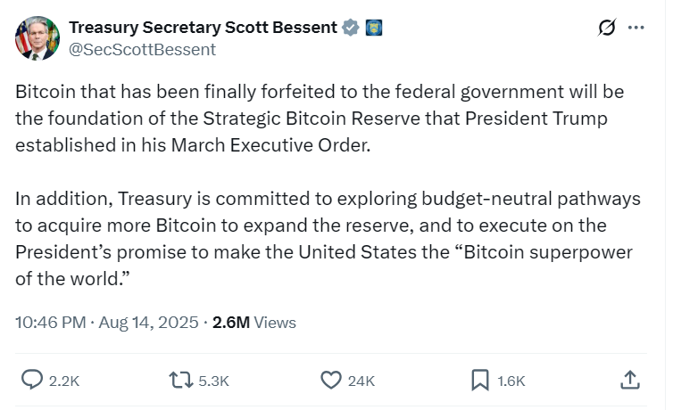
Task: Click the Treasury affiliation badge icon
Action: tap(375, 28)
